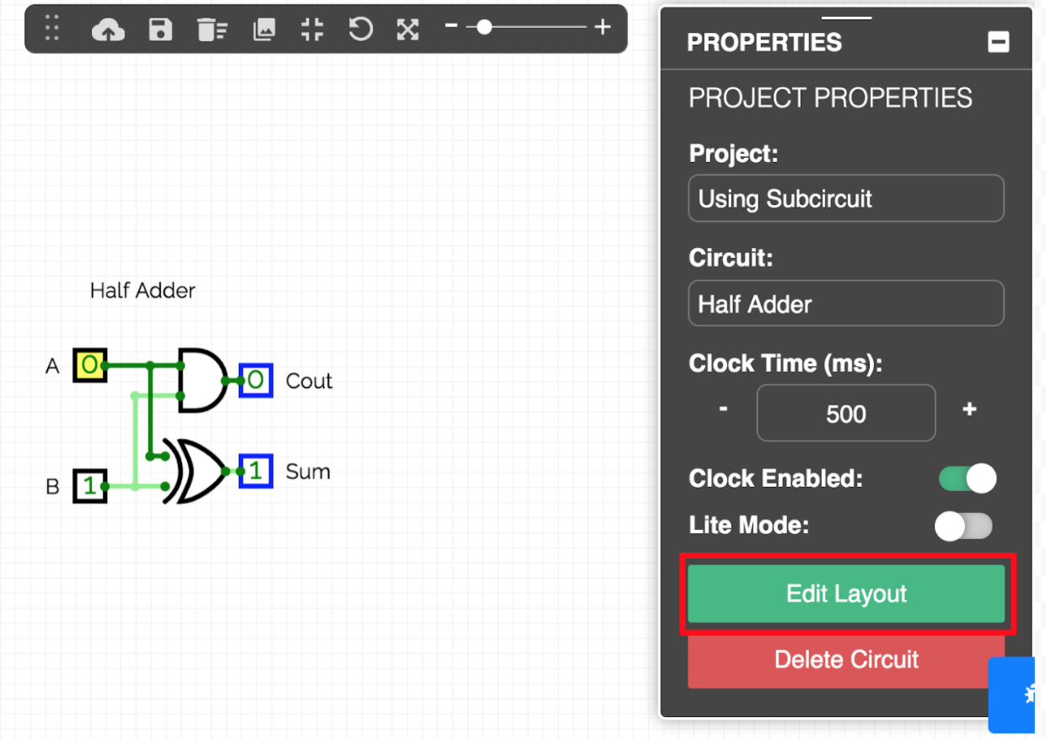Viewport: 1046px width, 739px height.
Task: Click the Project name input field
Action: (845, 199)
